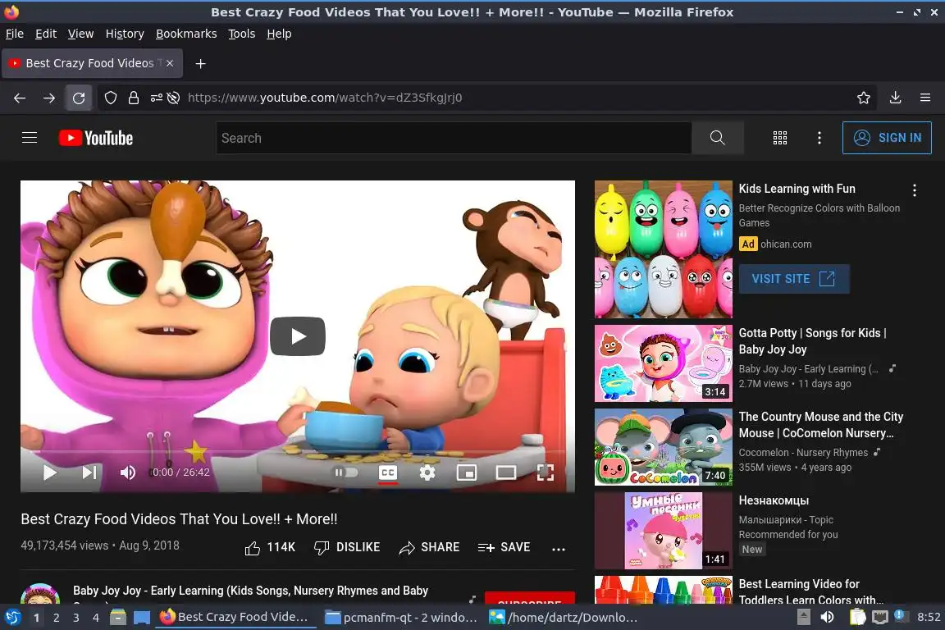Open more actions ellipsis below video
The width and height of the screenshot is (945, 630).
tap(559, 549)
